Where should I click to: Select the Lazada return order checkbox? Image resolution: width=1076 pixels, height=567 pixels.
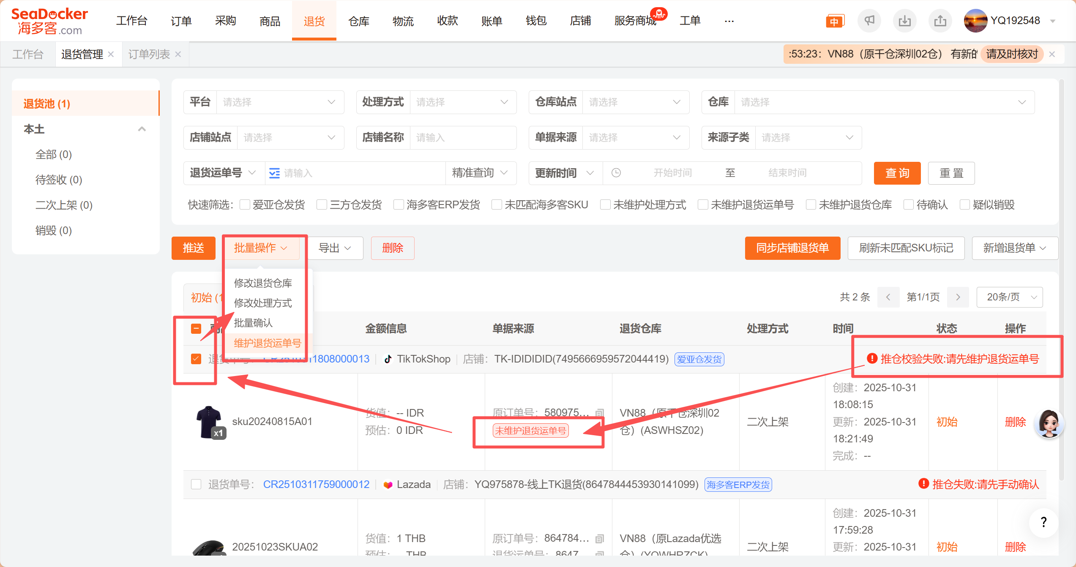click(196, 484)
